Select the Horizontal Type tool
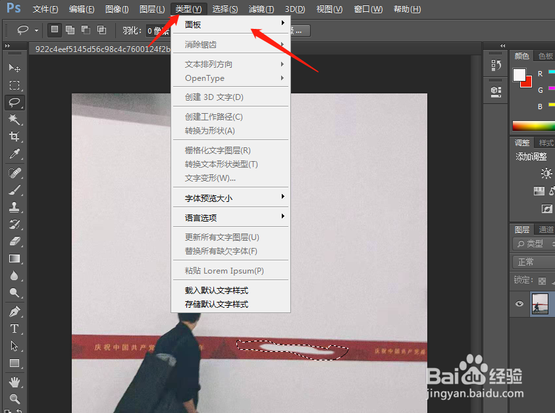Viewport: 555px width, 413px height. tap(14, 329)
